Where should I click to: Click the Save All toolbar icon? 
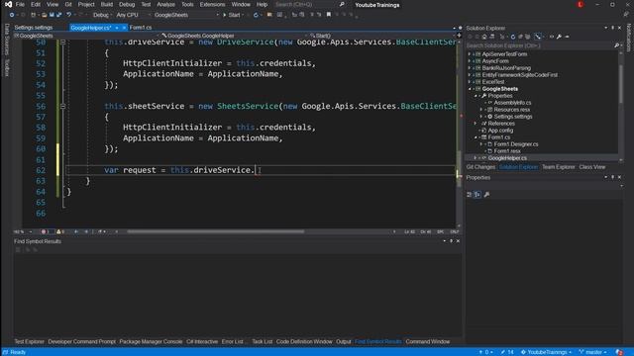(59, 15)
